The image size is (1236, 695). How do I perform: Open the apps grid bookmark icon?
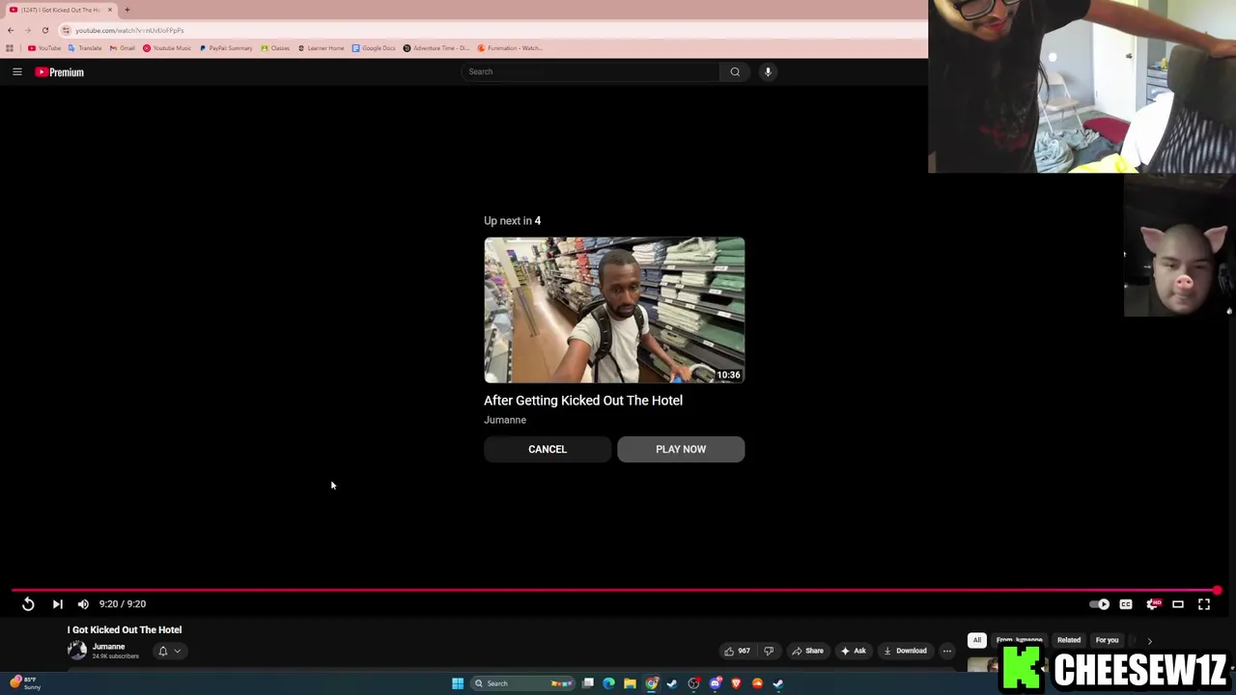pos(10,48)
